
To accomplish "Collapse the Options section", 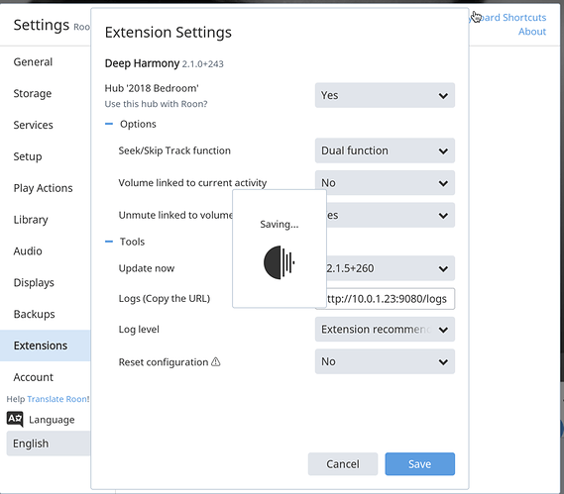I will (109, 124).
